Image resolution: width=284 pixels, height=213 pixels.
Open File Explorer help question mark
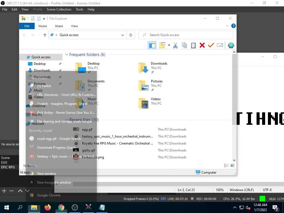(234, 26)
